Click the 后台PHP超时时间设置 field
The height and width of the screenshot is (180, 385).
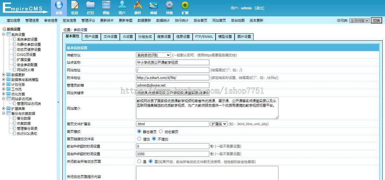173,154
